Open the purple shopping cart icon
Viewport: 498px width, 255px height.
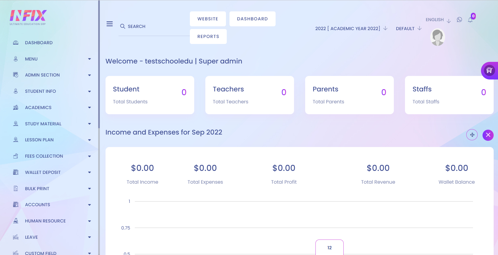click(489, 71)
